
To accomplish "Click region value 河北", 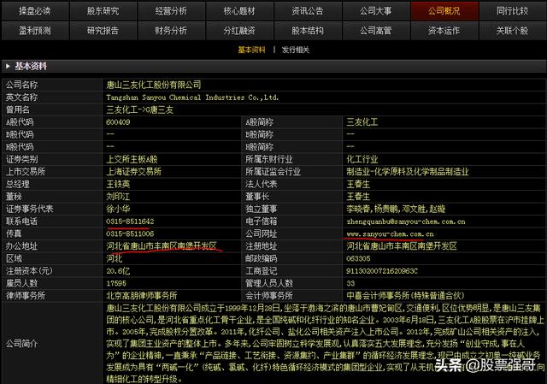I will point(114,258).
